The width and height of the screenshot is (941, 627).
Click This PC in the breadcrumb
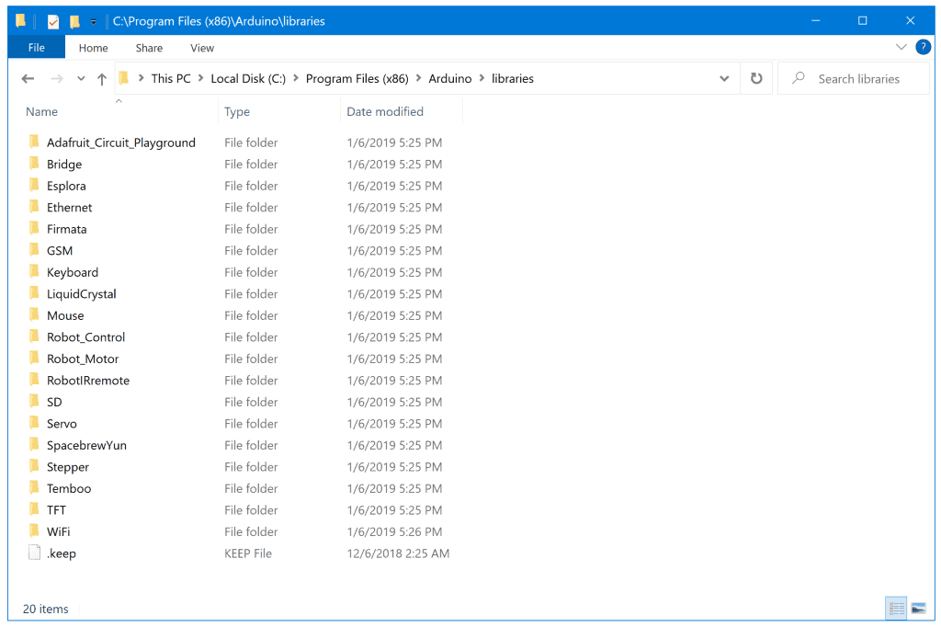(x=170, y=79)
